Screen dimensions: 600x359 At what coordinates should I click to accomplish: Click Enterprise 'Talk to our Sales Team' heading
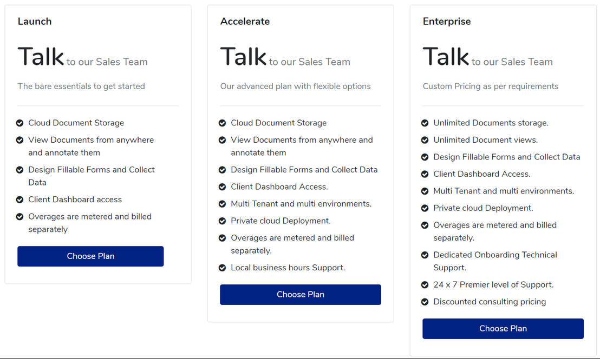pyautogui.click(x=487, y=57)
